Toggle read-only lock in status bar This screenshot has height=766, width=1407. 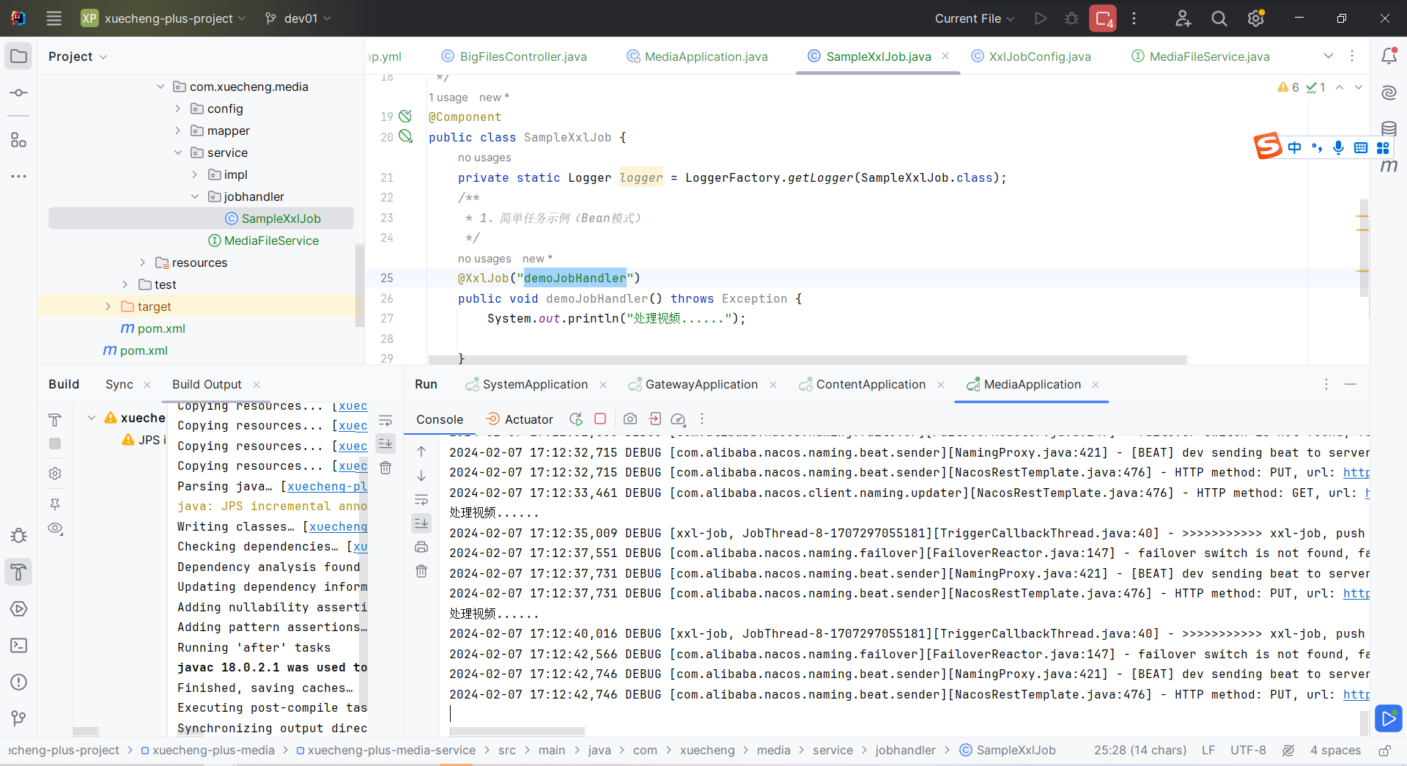[x=1385, y=751]
